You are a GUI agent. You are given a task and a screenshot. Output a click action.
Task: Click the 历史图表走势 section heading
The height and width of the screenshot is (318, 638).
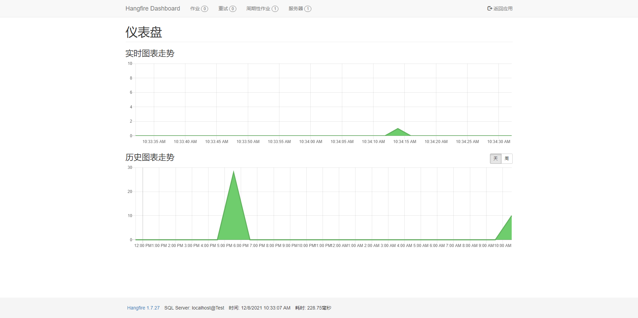(x=150, y=157)
